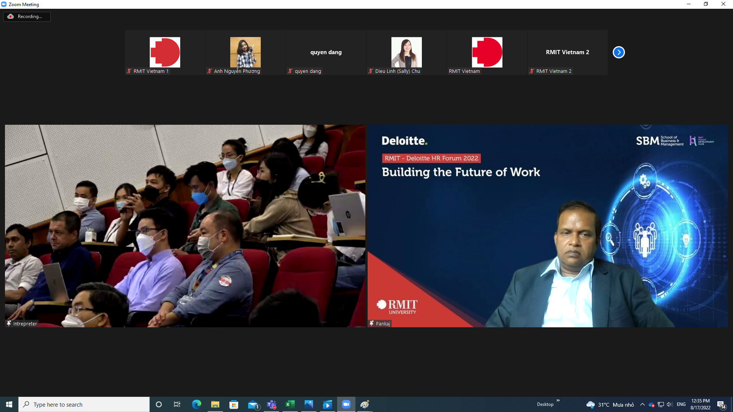Open the Paint app from the taskbar
This screenshot has width=733, height=412.
pos(365,404)
